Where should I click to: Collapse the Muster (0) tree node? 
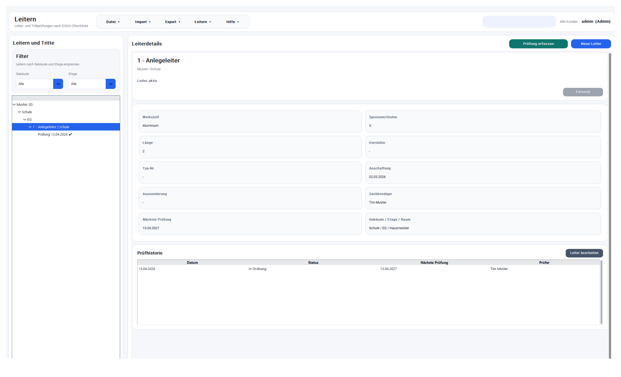pos(14,105)
